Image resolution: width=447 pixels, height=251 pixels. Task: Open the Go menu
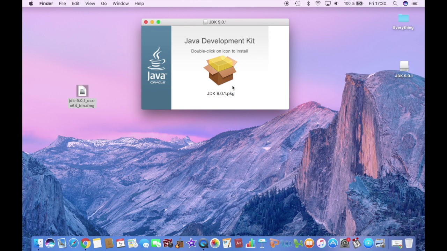pyautogui.click(x=104, y=3)
